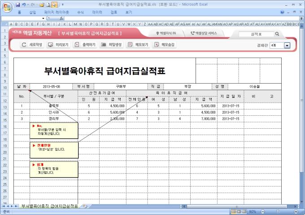Open the 페이지 레이아웃 ribbon tab
305x215 pixels.
[57, 13]
